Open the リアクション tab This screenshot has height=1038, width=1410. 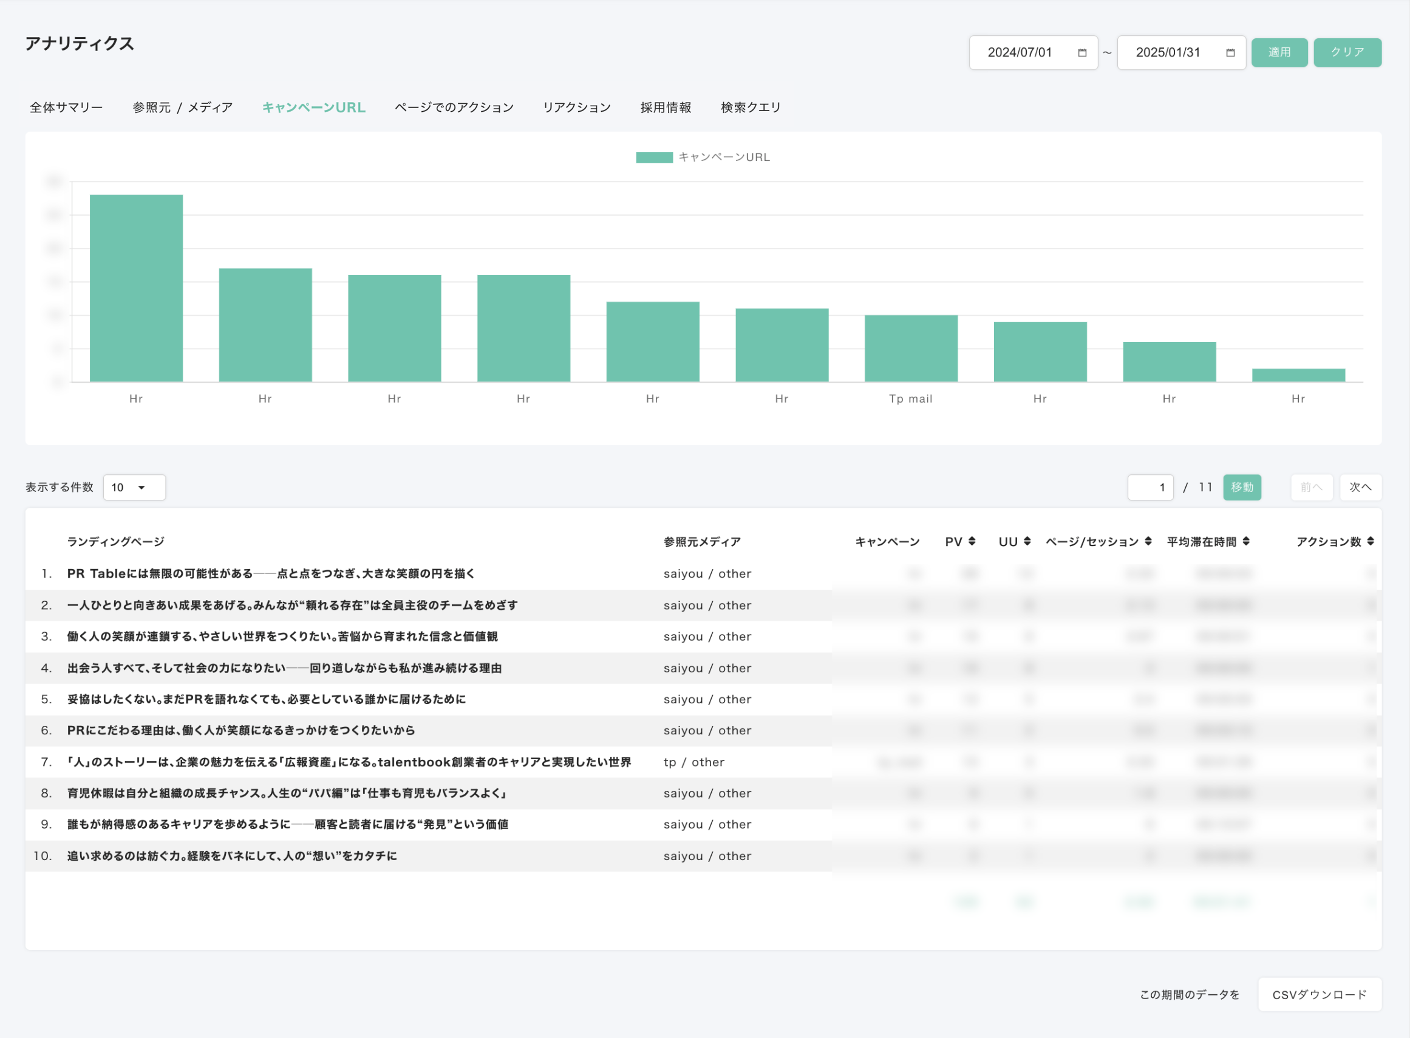[576, 108]
